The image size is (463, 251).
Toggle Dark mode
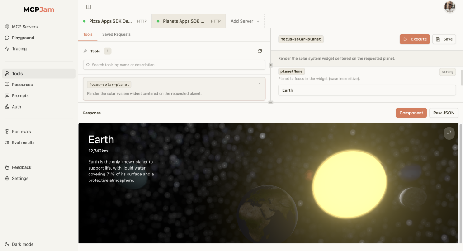coord(22,244)
